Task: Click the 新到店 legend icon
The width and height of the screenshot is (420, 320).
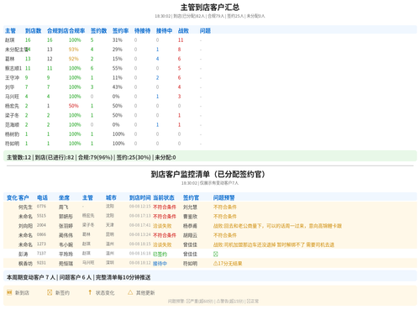Action: 9,292
